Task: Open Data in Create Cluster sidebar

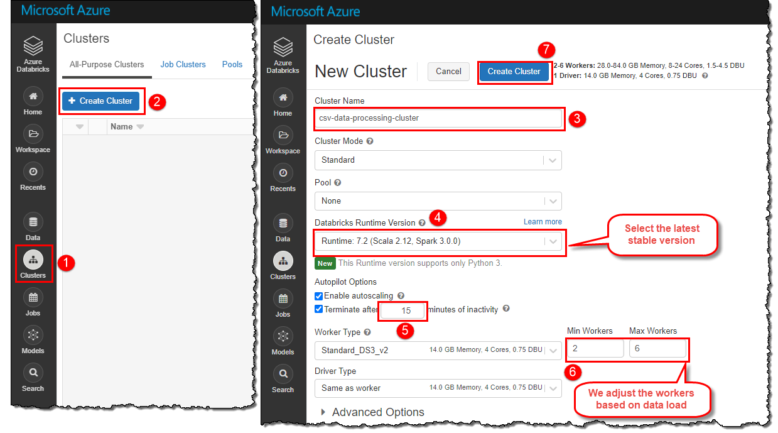Action: [x=283, y=228]
